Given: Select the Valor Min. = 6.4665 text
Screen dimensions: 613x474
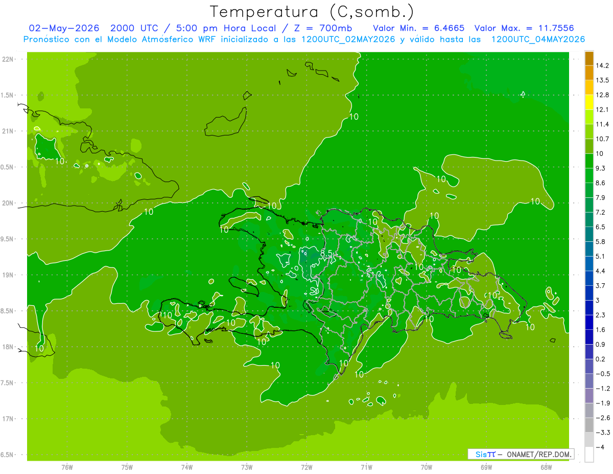Looking at the screenshot, I should click(x=419, y=28).
